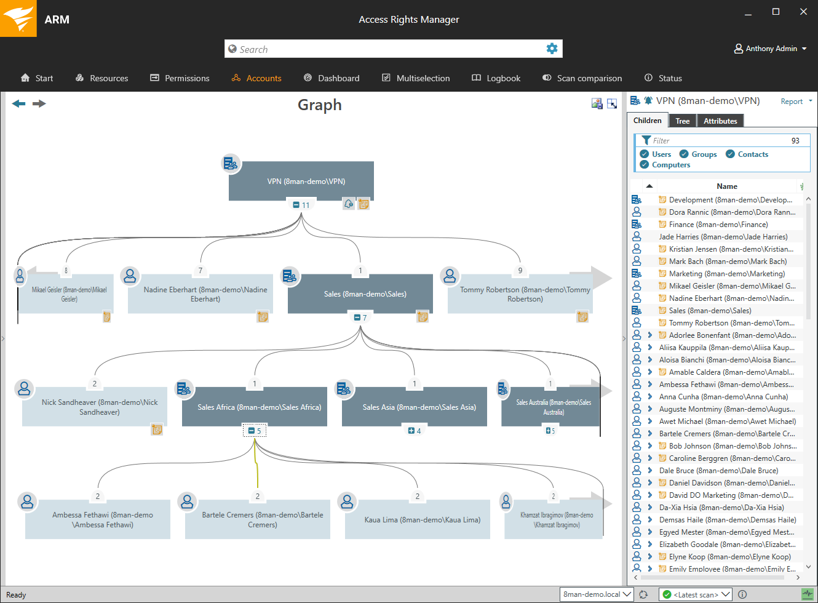Sort the list by Name column

click(726, 186)
